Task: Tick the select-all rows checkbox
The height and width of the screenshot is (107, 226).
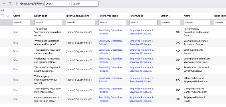Action: [x=2, y=16]
